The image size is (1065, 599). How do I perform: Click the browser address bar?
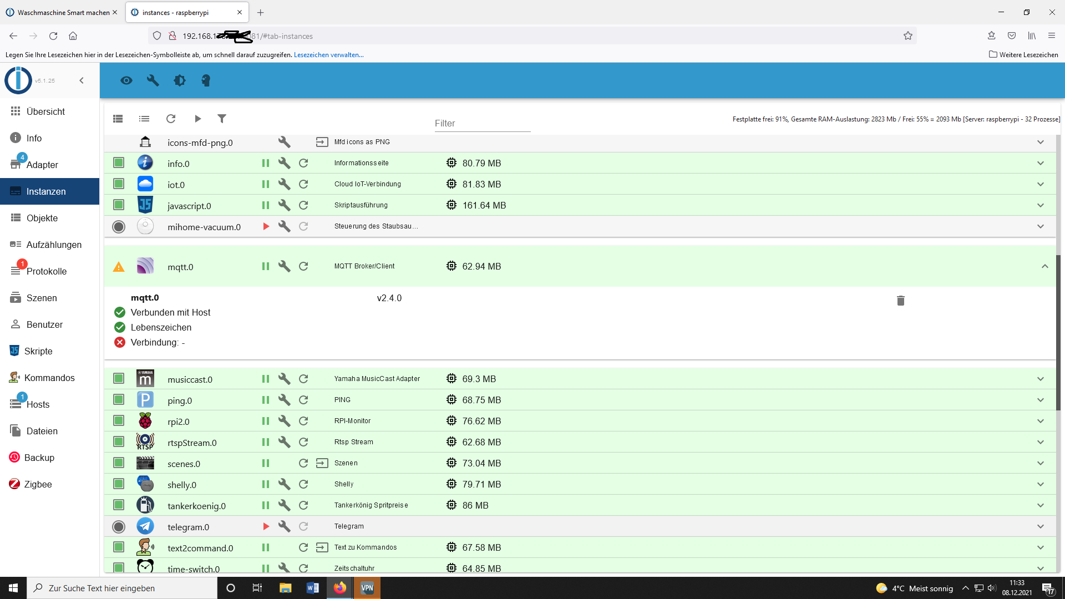coord(532,36)
